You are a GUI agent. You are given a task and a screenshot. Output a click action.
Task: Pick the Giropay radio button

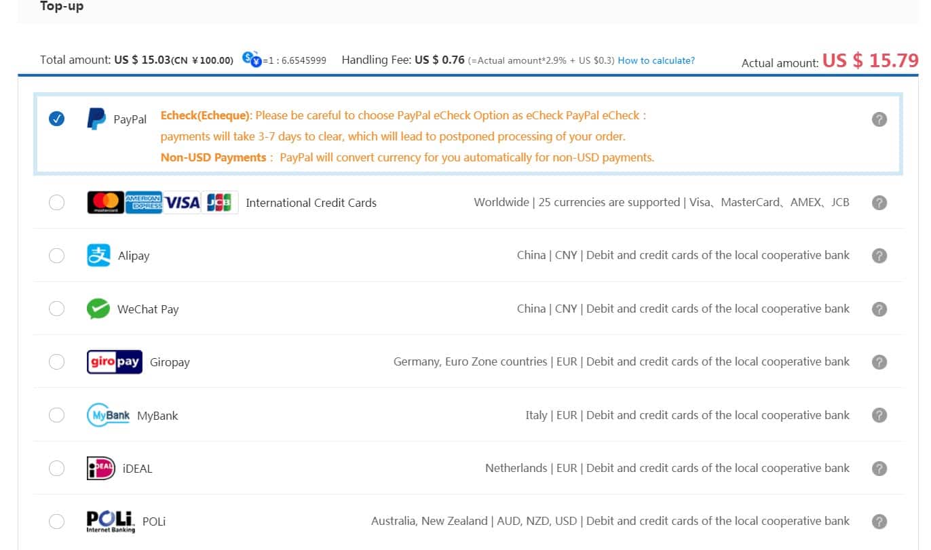(x=57, y=362)
